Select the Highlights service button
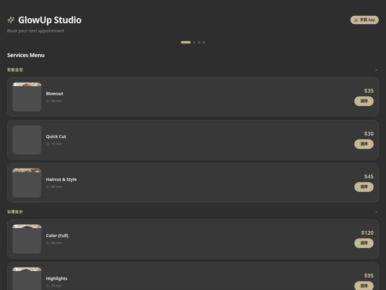 pyautogui.click(x=364, y=286)
